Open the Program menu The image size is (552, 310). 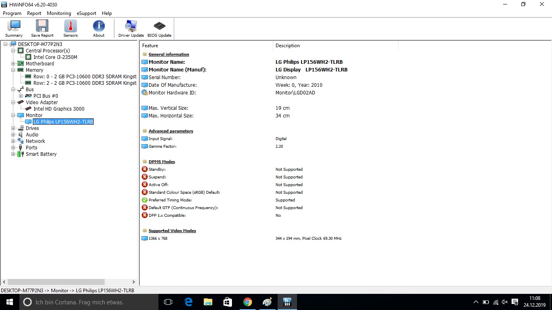click(x=12, y=13)
